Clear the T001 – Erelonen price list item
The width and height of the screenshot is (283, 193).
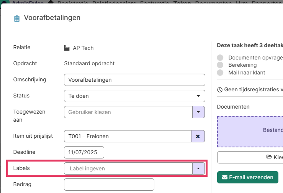pos(198,136)
